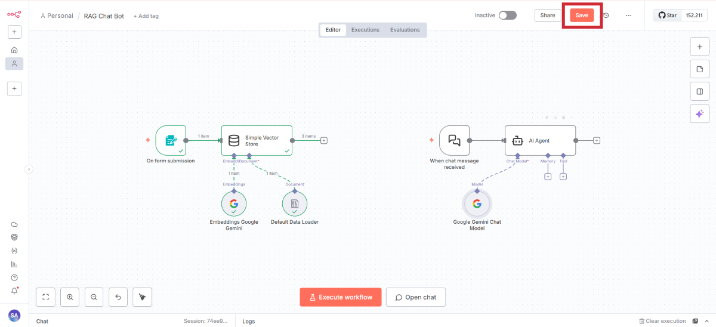Click the fit-to-view canvas icon
The width and height of the screenshot is (716, 327).
pos(46,297)
